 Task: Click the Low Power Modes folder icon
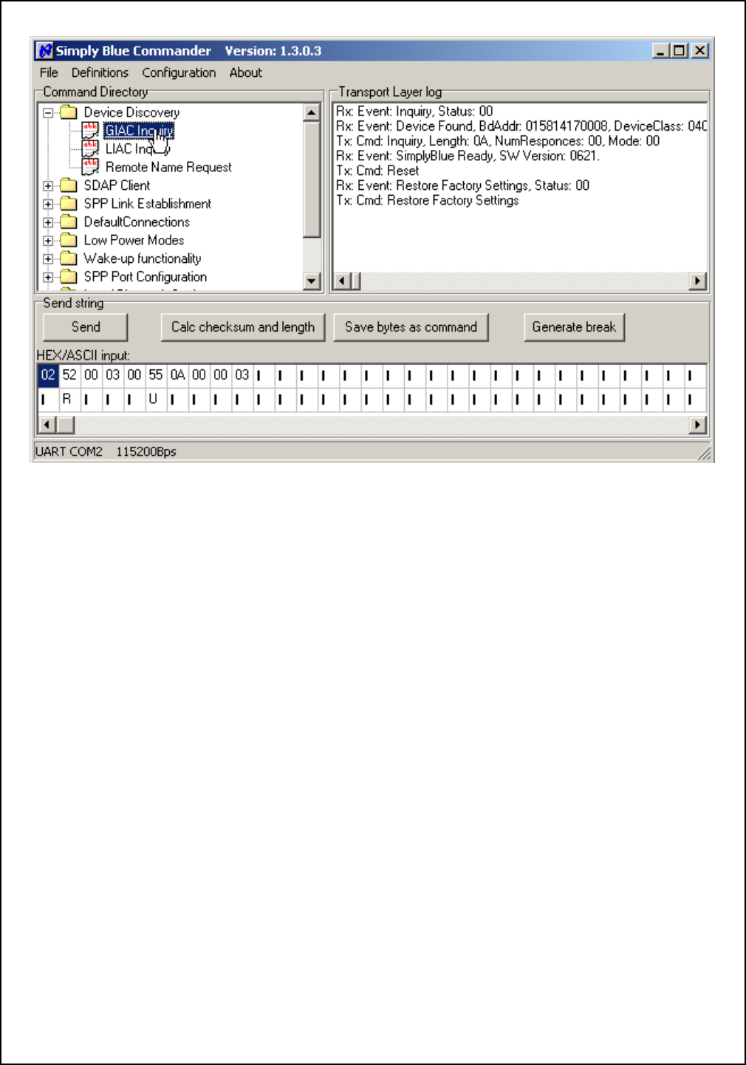[69, 240]
